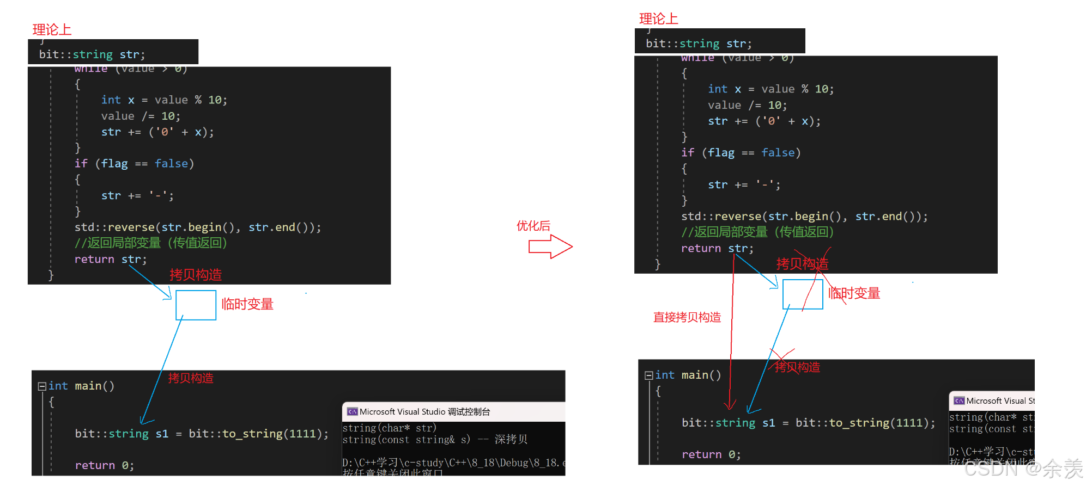Click the right 'bit::string s1 = bit::to_string(1111);' line
The height and width of the screenshot is (487, 1086).
tap(809, 423)
